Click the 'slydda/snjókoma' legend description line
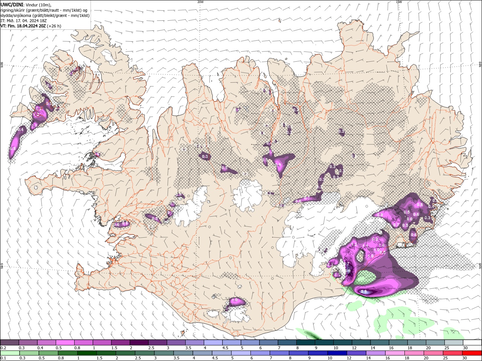The width and height of the screenshot is (482, 361). pos(45,15)
